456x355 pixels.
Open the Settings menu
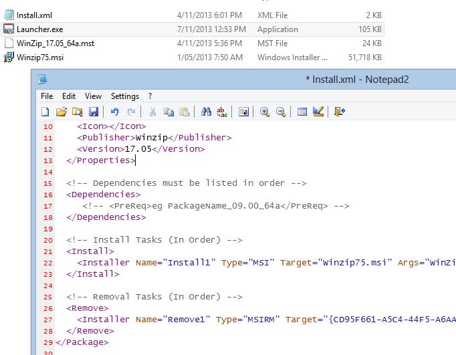[x=125, y=96]
